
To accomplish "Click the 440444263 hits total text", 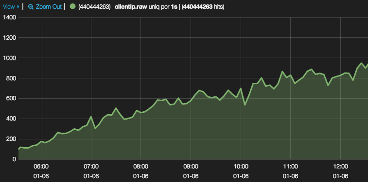I will (x=203, y=7).
